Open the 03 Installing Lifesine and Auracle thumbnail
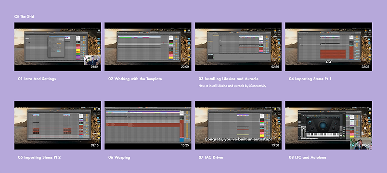 point(238,46)
